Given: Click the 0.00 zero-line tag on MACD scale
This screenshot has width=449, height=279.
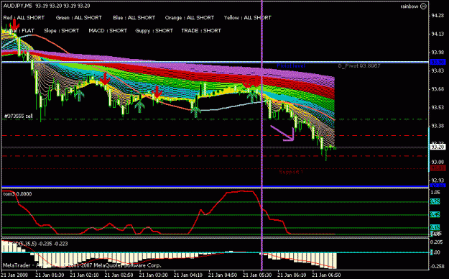Looking at the screenshot, I should pyautogui.click(x=435, y=252).
